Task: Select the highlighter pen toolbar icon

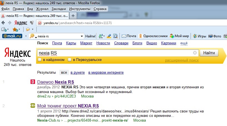Action: pos(109,36)
